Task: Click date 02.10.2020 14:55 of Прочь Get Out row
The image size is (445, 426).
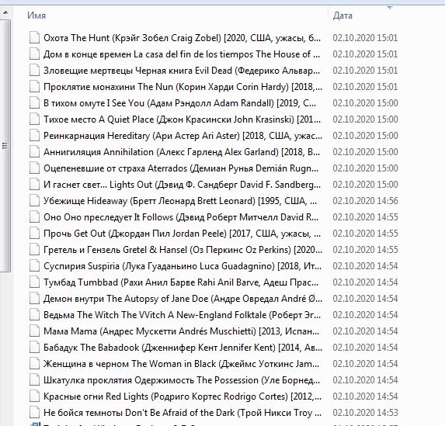Action: 365,234
